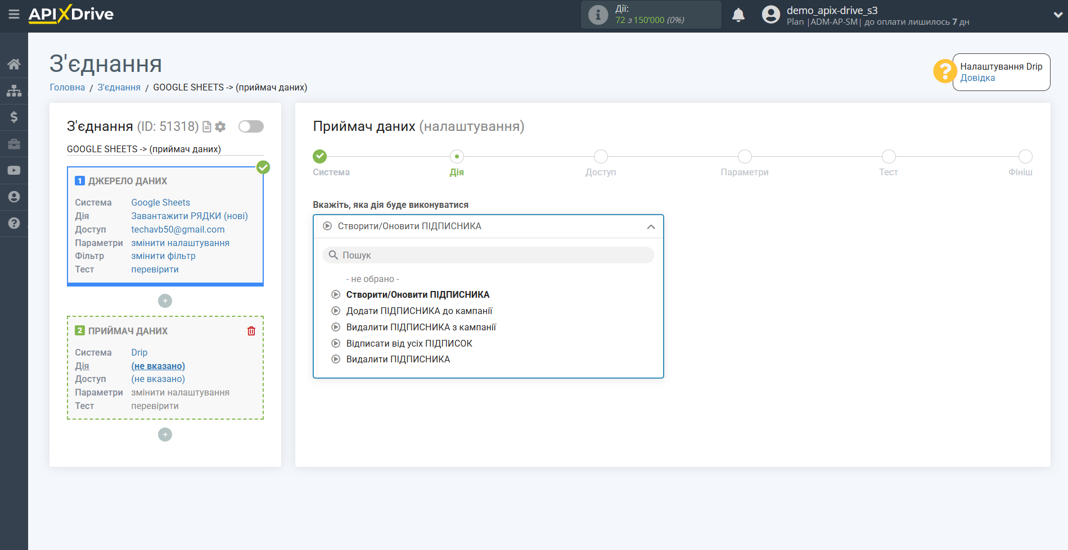1068x550 pixels.
Task: Open the Google Sheets source system link
Action: click(160, 203)
